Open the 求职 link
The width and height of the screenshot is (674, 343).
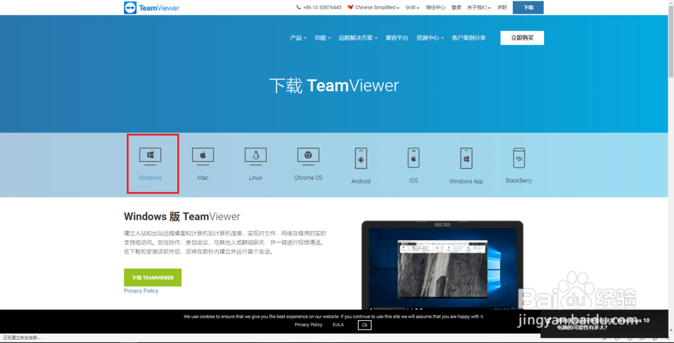pos(501,7)
